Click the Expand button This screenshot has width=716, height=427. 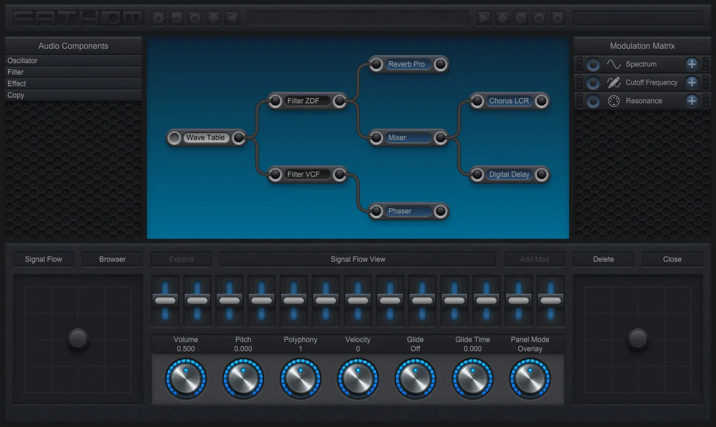pos(181,259)
